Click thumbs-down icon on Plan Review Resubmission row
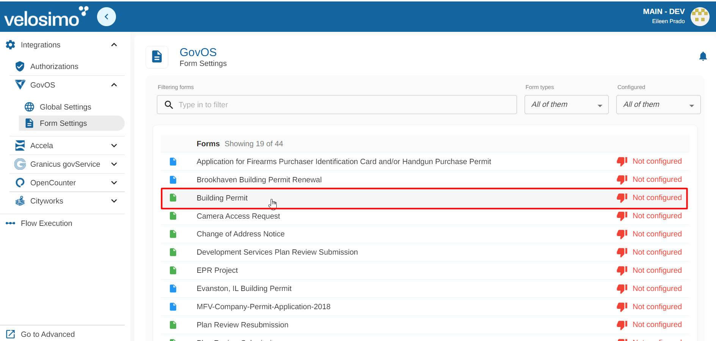 point(622,325)
